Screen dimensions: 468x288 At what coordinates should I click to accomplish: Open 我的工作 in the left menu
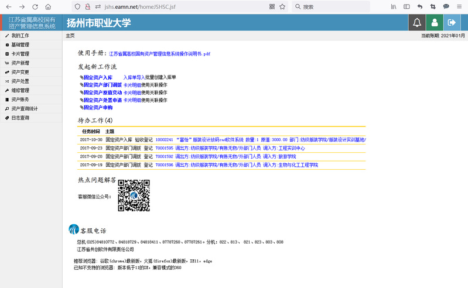(20, 36)
